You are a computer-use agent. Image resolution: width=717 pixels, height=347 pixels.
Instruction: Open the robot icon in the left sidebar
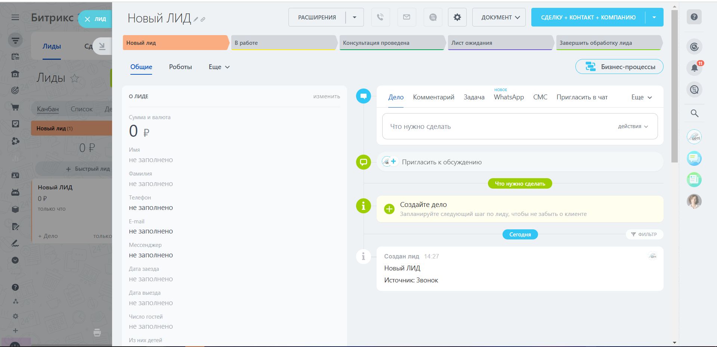[15, 192]
